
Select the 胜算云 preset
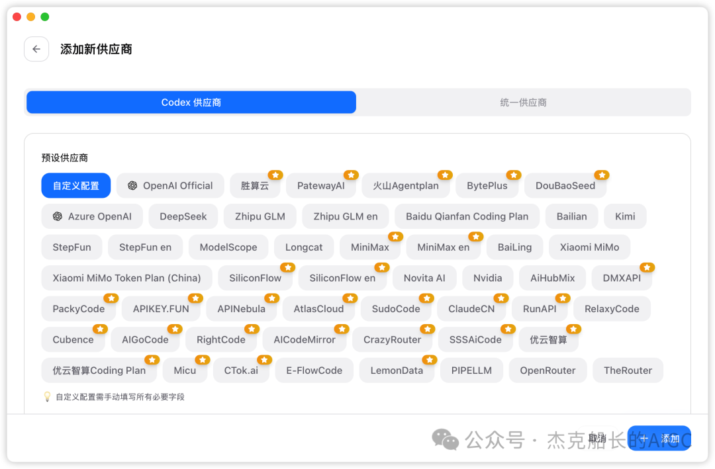coord(255,185)
